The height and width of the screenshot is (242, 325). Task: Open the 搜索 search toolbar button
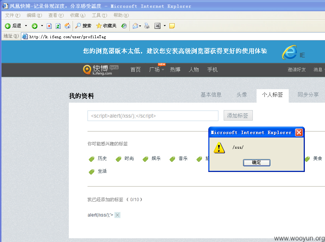click(x=83, y=26)
